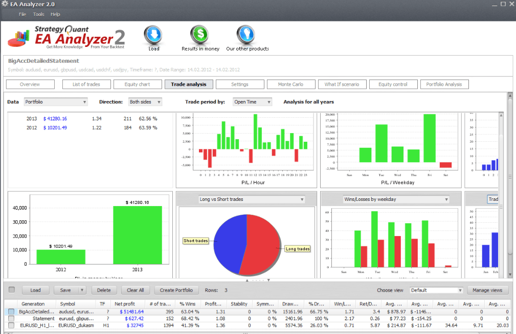Open the Monte Carlo tab
Image resolution: width=516 pixels, height=334 pixels.
pos(291,84)
